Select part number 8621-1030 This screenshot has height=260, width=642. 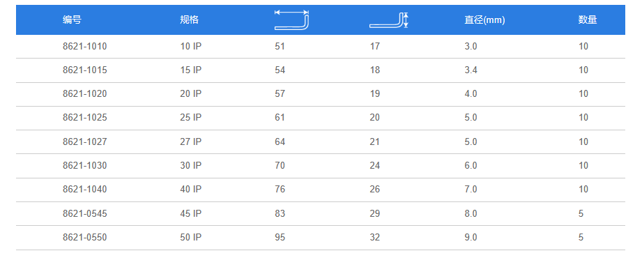pos(85,165)
